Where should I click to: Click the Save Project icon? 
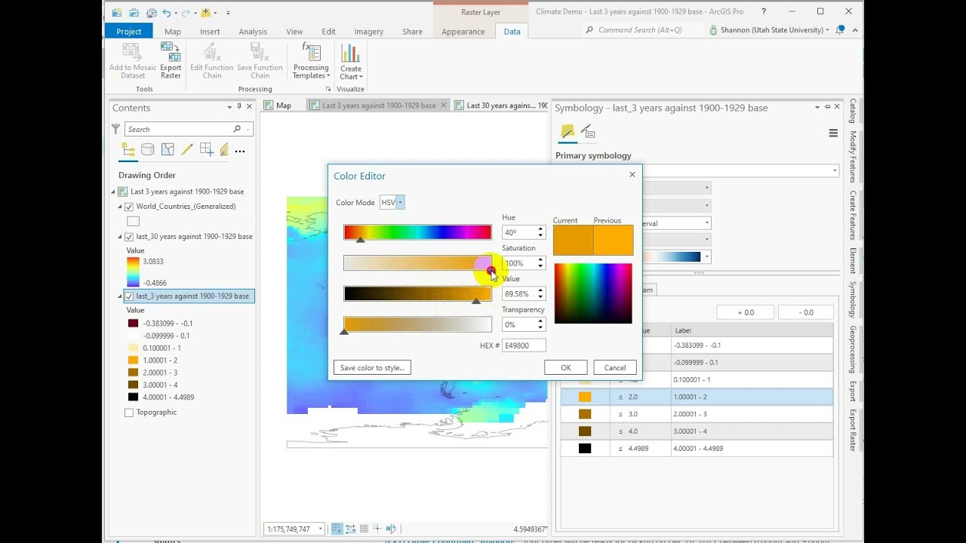(151, 12)
